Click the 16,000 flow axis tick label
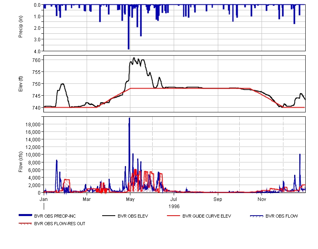 [x=33, y=132]
